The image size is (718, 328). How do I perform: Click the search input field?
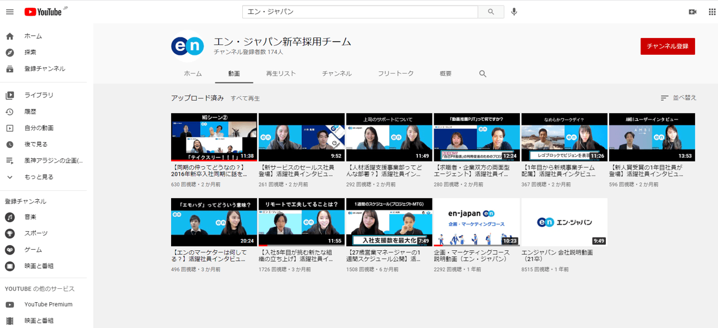point(359,12)
